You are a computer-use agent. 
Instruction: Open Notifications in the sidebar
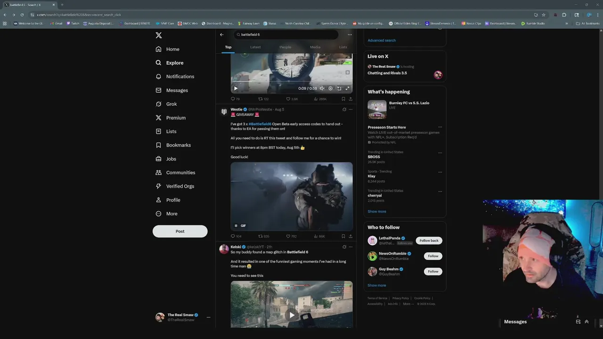[175, 76]
